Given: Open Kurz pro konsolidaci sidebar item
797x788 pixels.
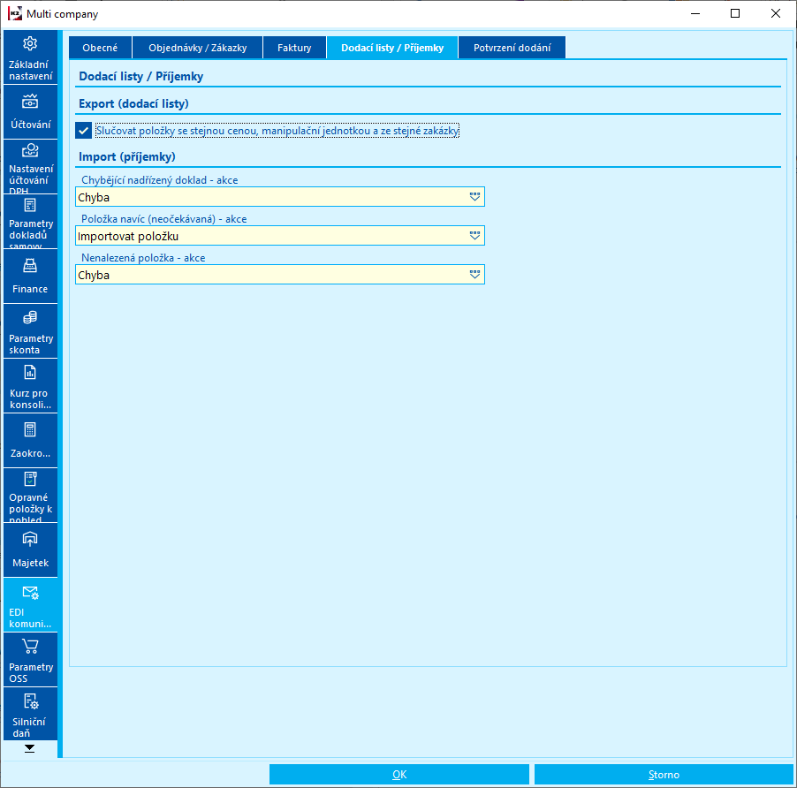Looking at the screenshot, I should [x=30, y=386].
